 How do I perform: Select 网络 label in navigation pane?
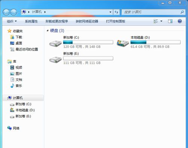coord(16,128)
